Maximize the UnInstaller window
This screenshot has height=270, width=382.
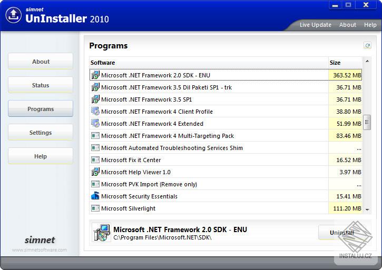pos(348,5)
